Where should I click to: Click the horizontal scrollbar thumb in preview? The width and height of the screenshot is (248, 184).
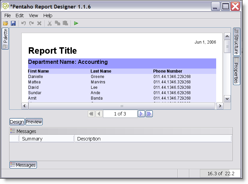[122, 106]
